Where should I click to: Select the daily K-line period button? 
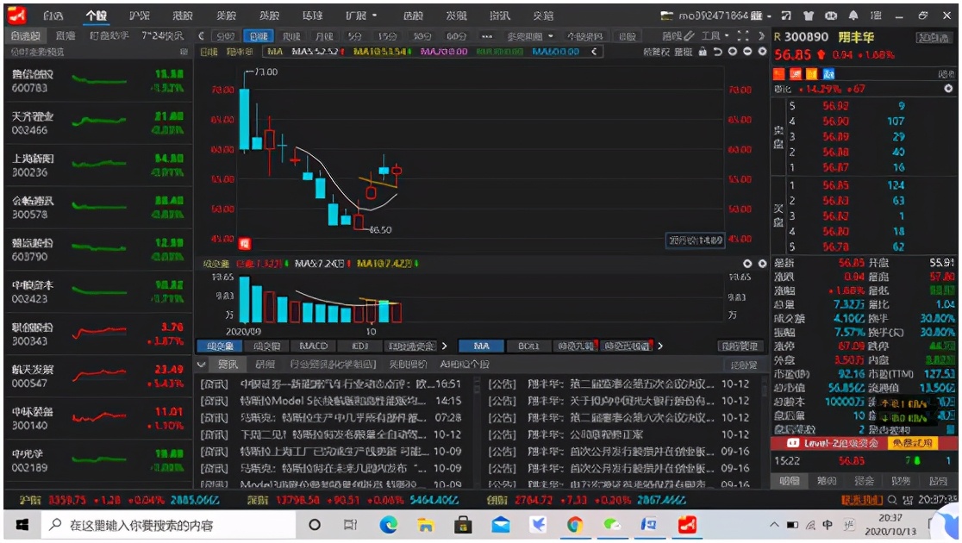[259, 36]
